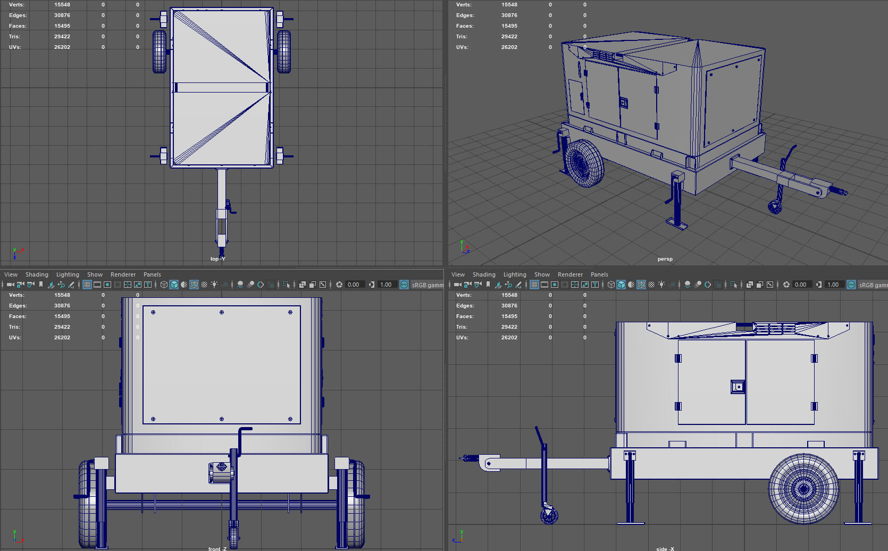Toggle Lock Camera in front view panel
Viewport: 888px width, 551px height.
tap(20, 285)
